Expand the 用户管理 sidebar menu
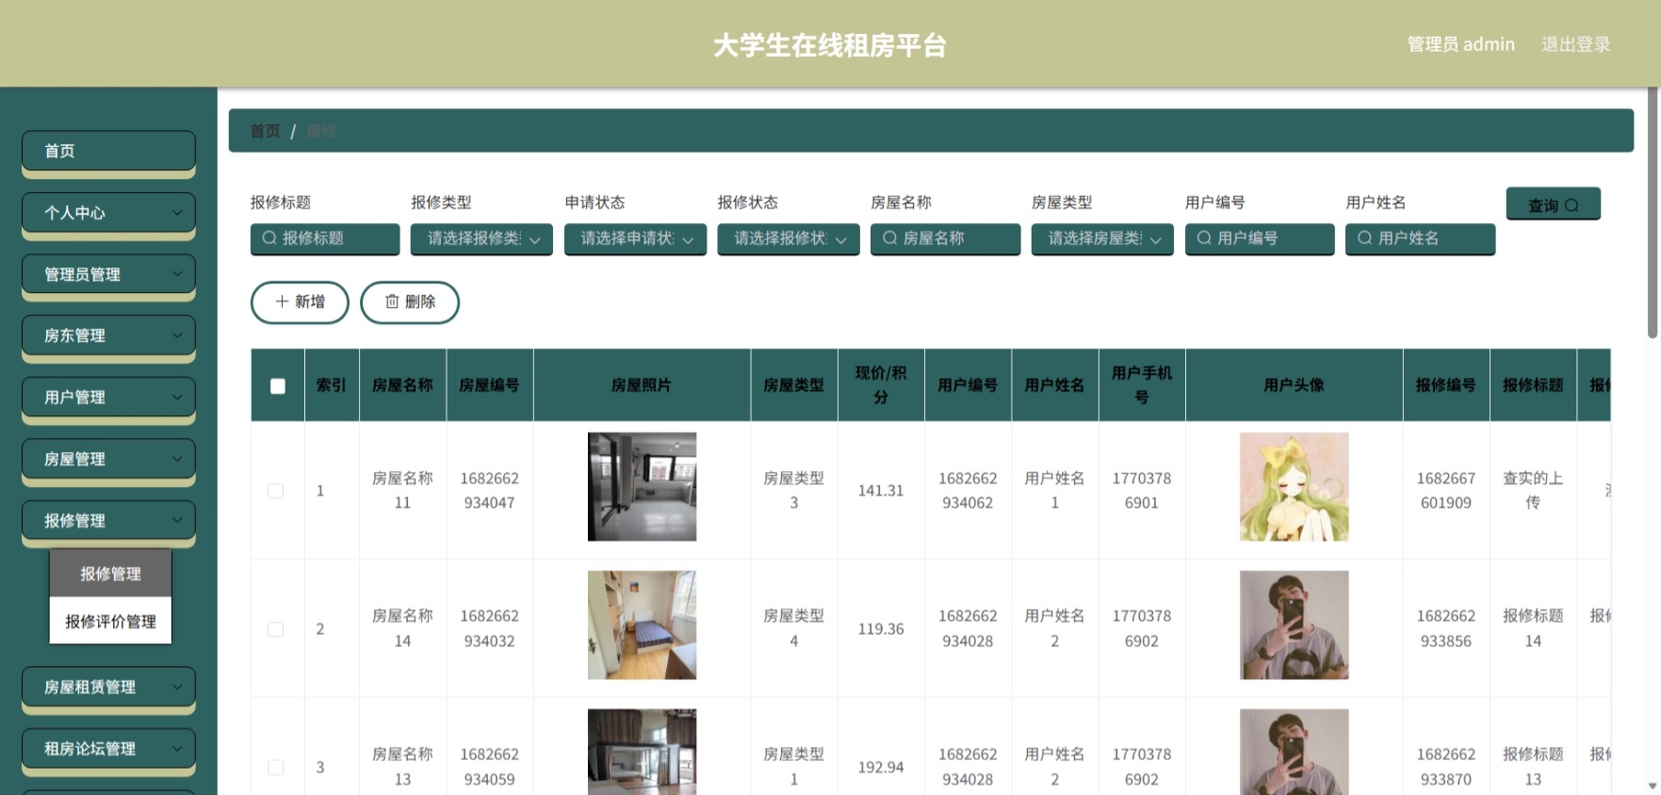Image resolution: width=1661 pixels, height=795 pixels. [x=108, y=397]
